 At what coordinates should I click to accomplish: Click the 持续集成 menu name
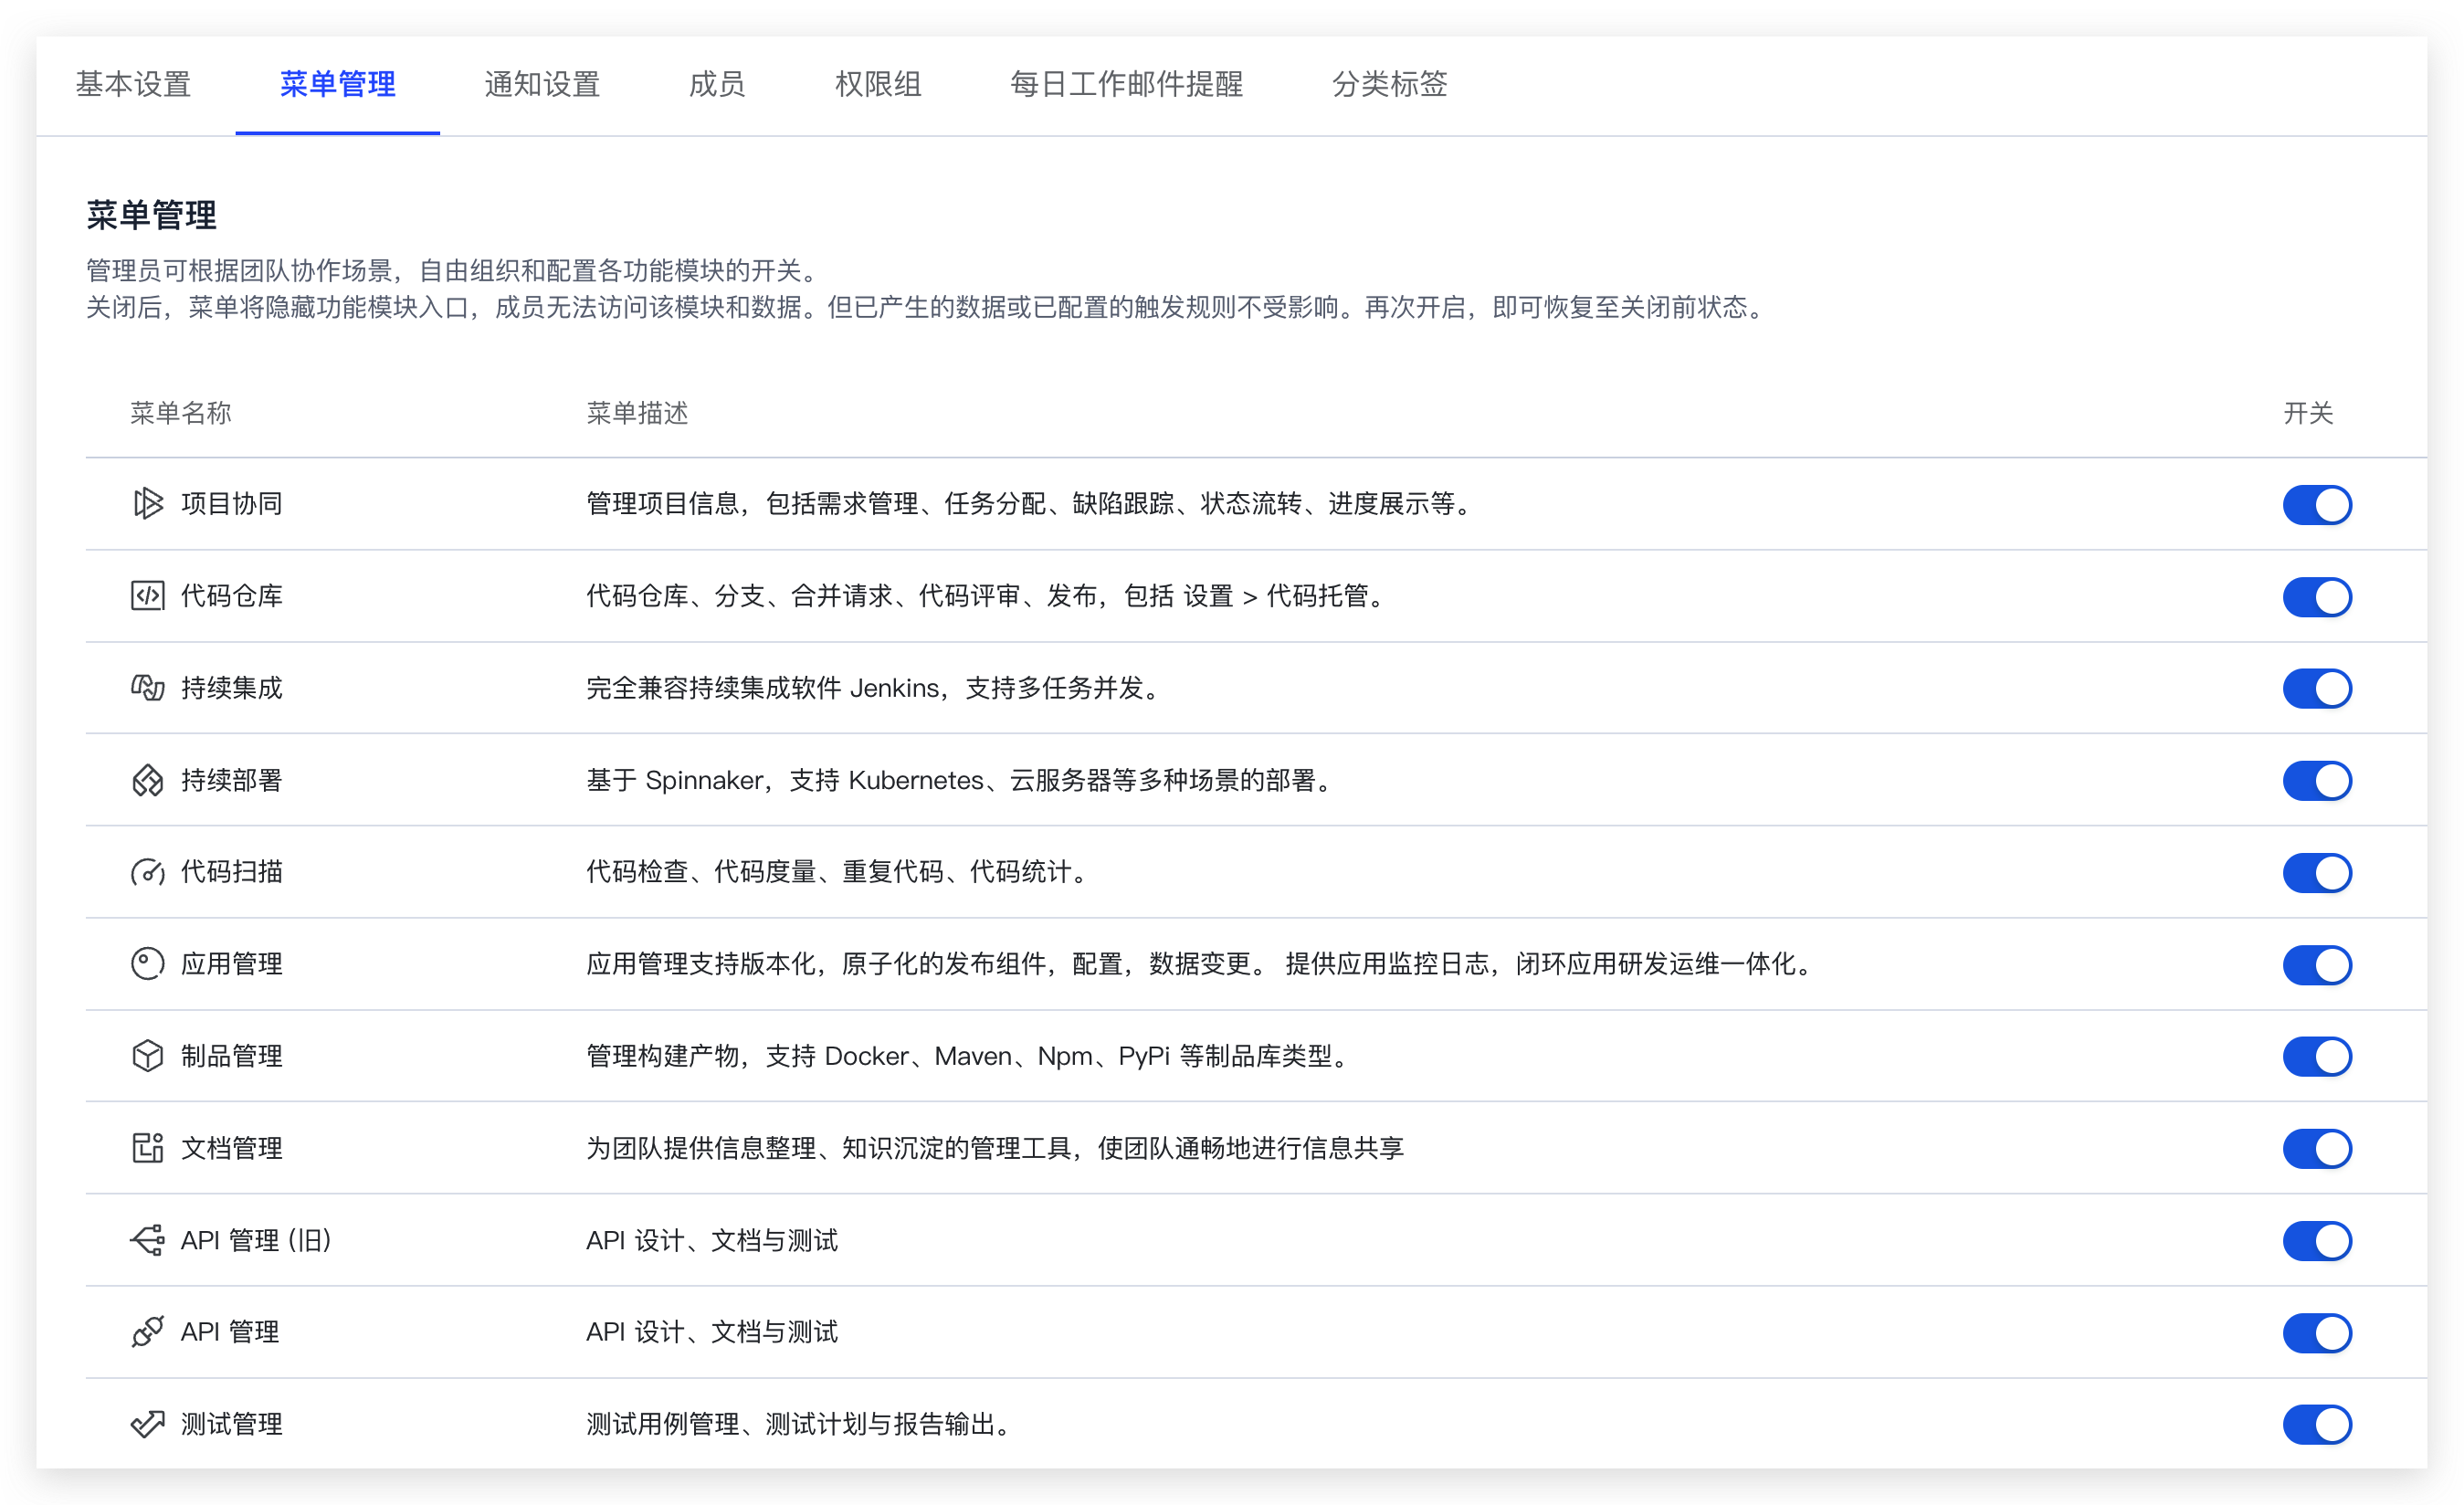(232, 688)
